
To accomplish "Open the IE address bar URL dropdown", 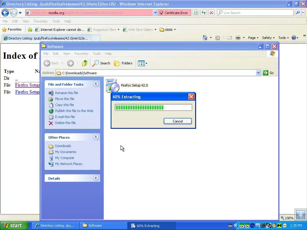I will (155, 13).
